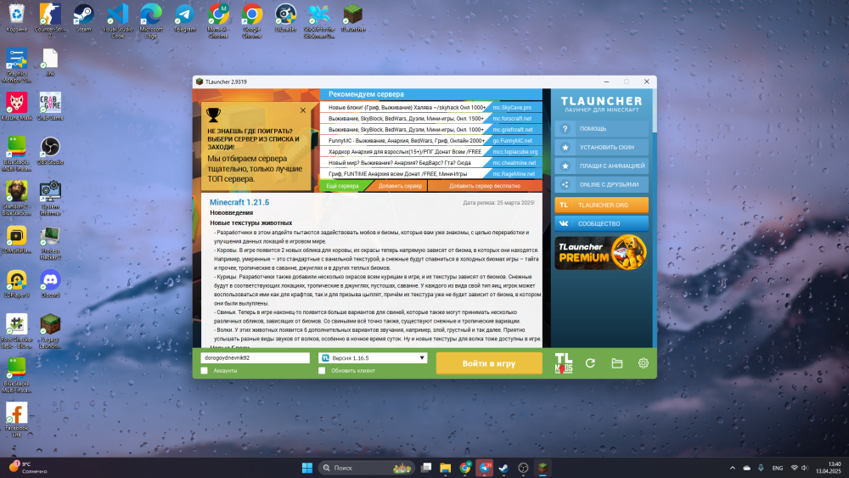Open the game folder icon in TLauncher
This screenshot has width=849, height=478.
[x=616, y=363]
